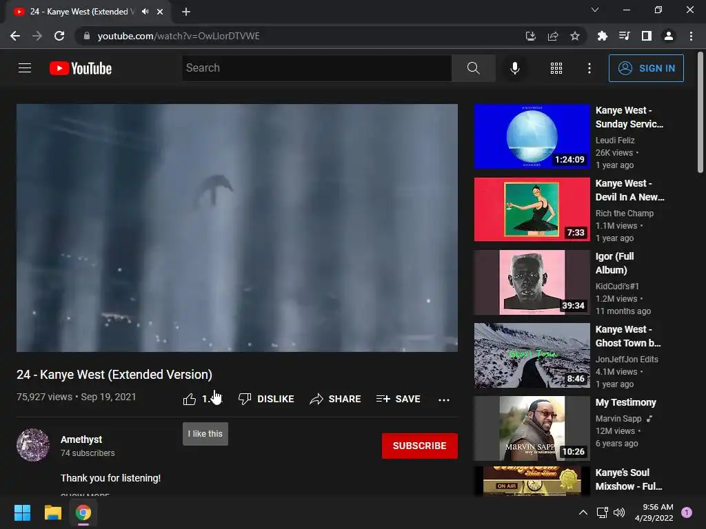Screen dimensions: 706x529
Task: Open File Explorer from taskbar
Action: tap(52, 512)
